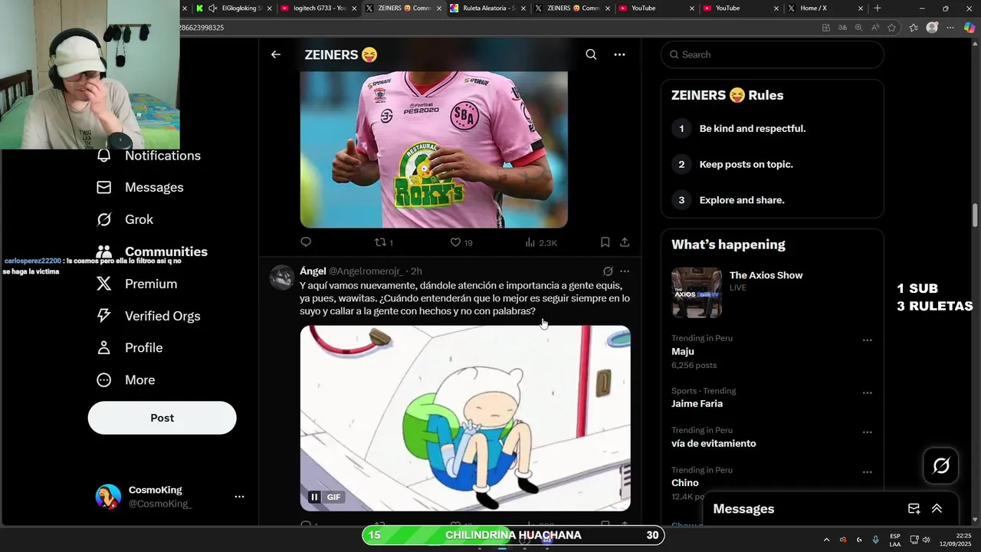Repost the pink jersey post
This screenshot has height=552, width=981.
384,242
